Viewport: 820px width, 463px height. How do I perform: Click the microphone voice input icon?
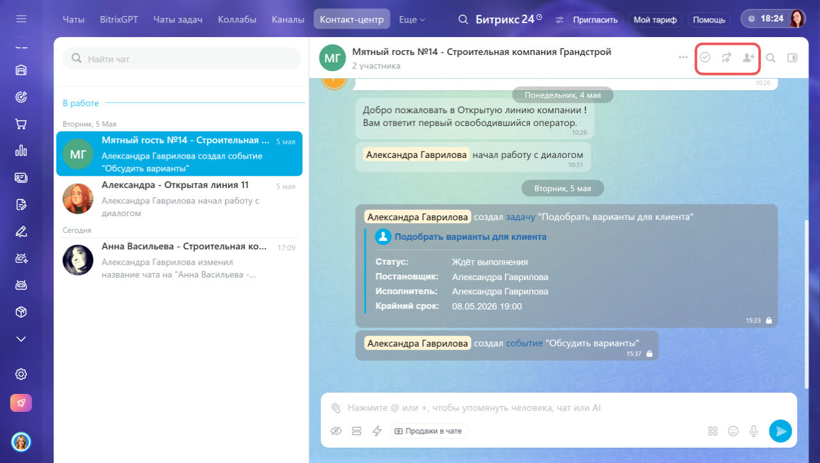pyautogui.click(x=754, y=431)
